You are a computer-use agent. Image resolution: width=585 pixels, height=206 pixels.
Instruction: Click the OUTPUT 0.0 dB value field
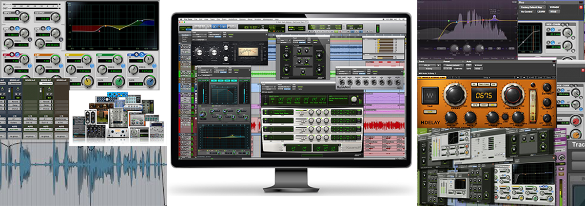(42, 19)
